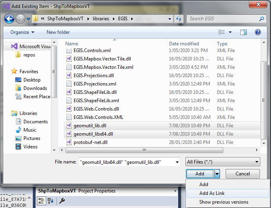
Task: Open the ShpToMapboxVT Project Properties dropdown
Action: tap(175, 191)
